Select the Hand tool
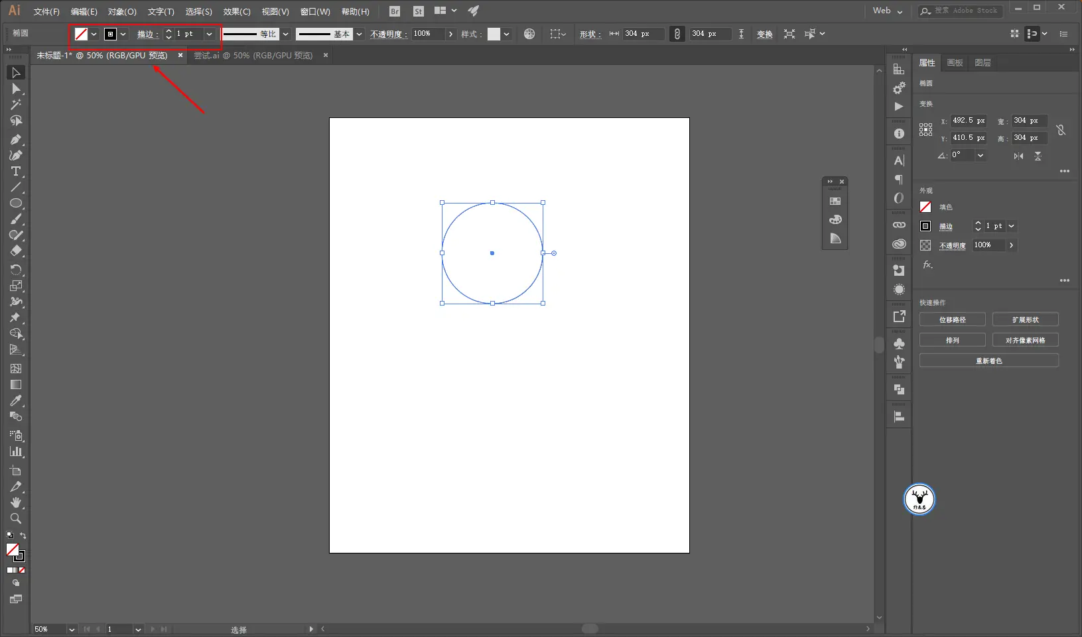 (x=16, y=502)
